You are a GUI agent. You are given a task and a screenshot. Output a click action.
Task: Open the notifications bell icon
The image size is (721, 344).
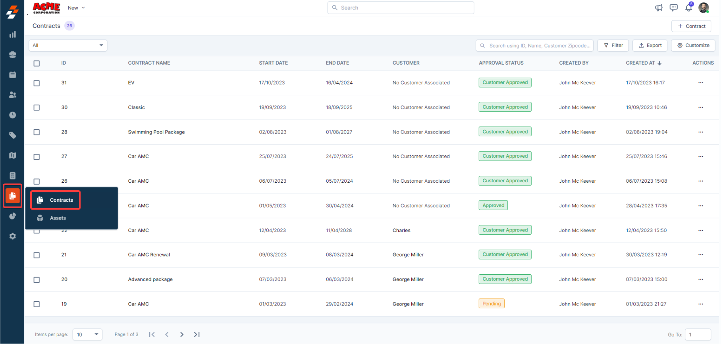(x=688, y=8)
